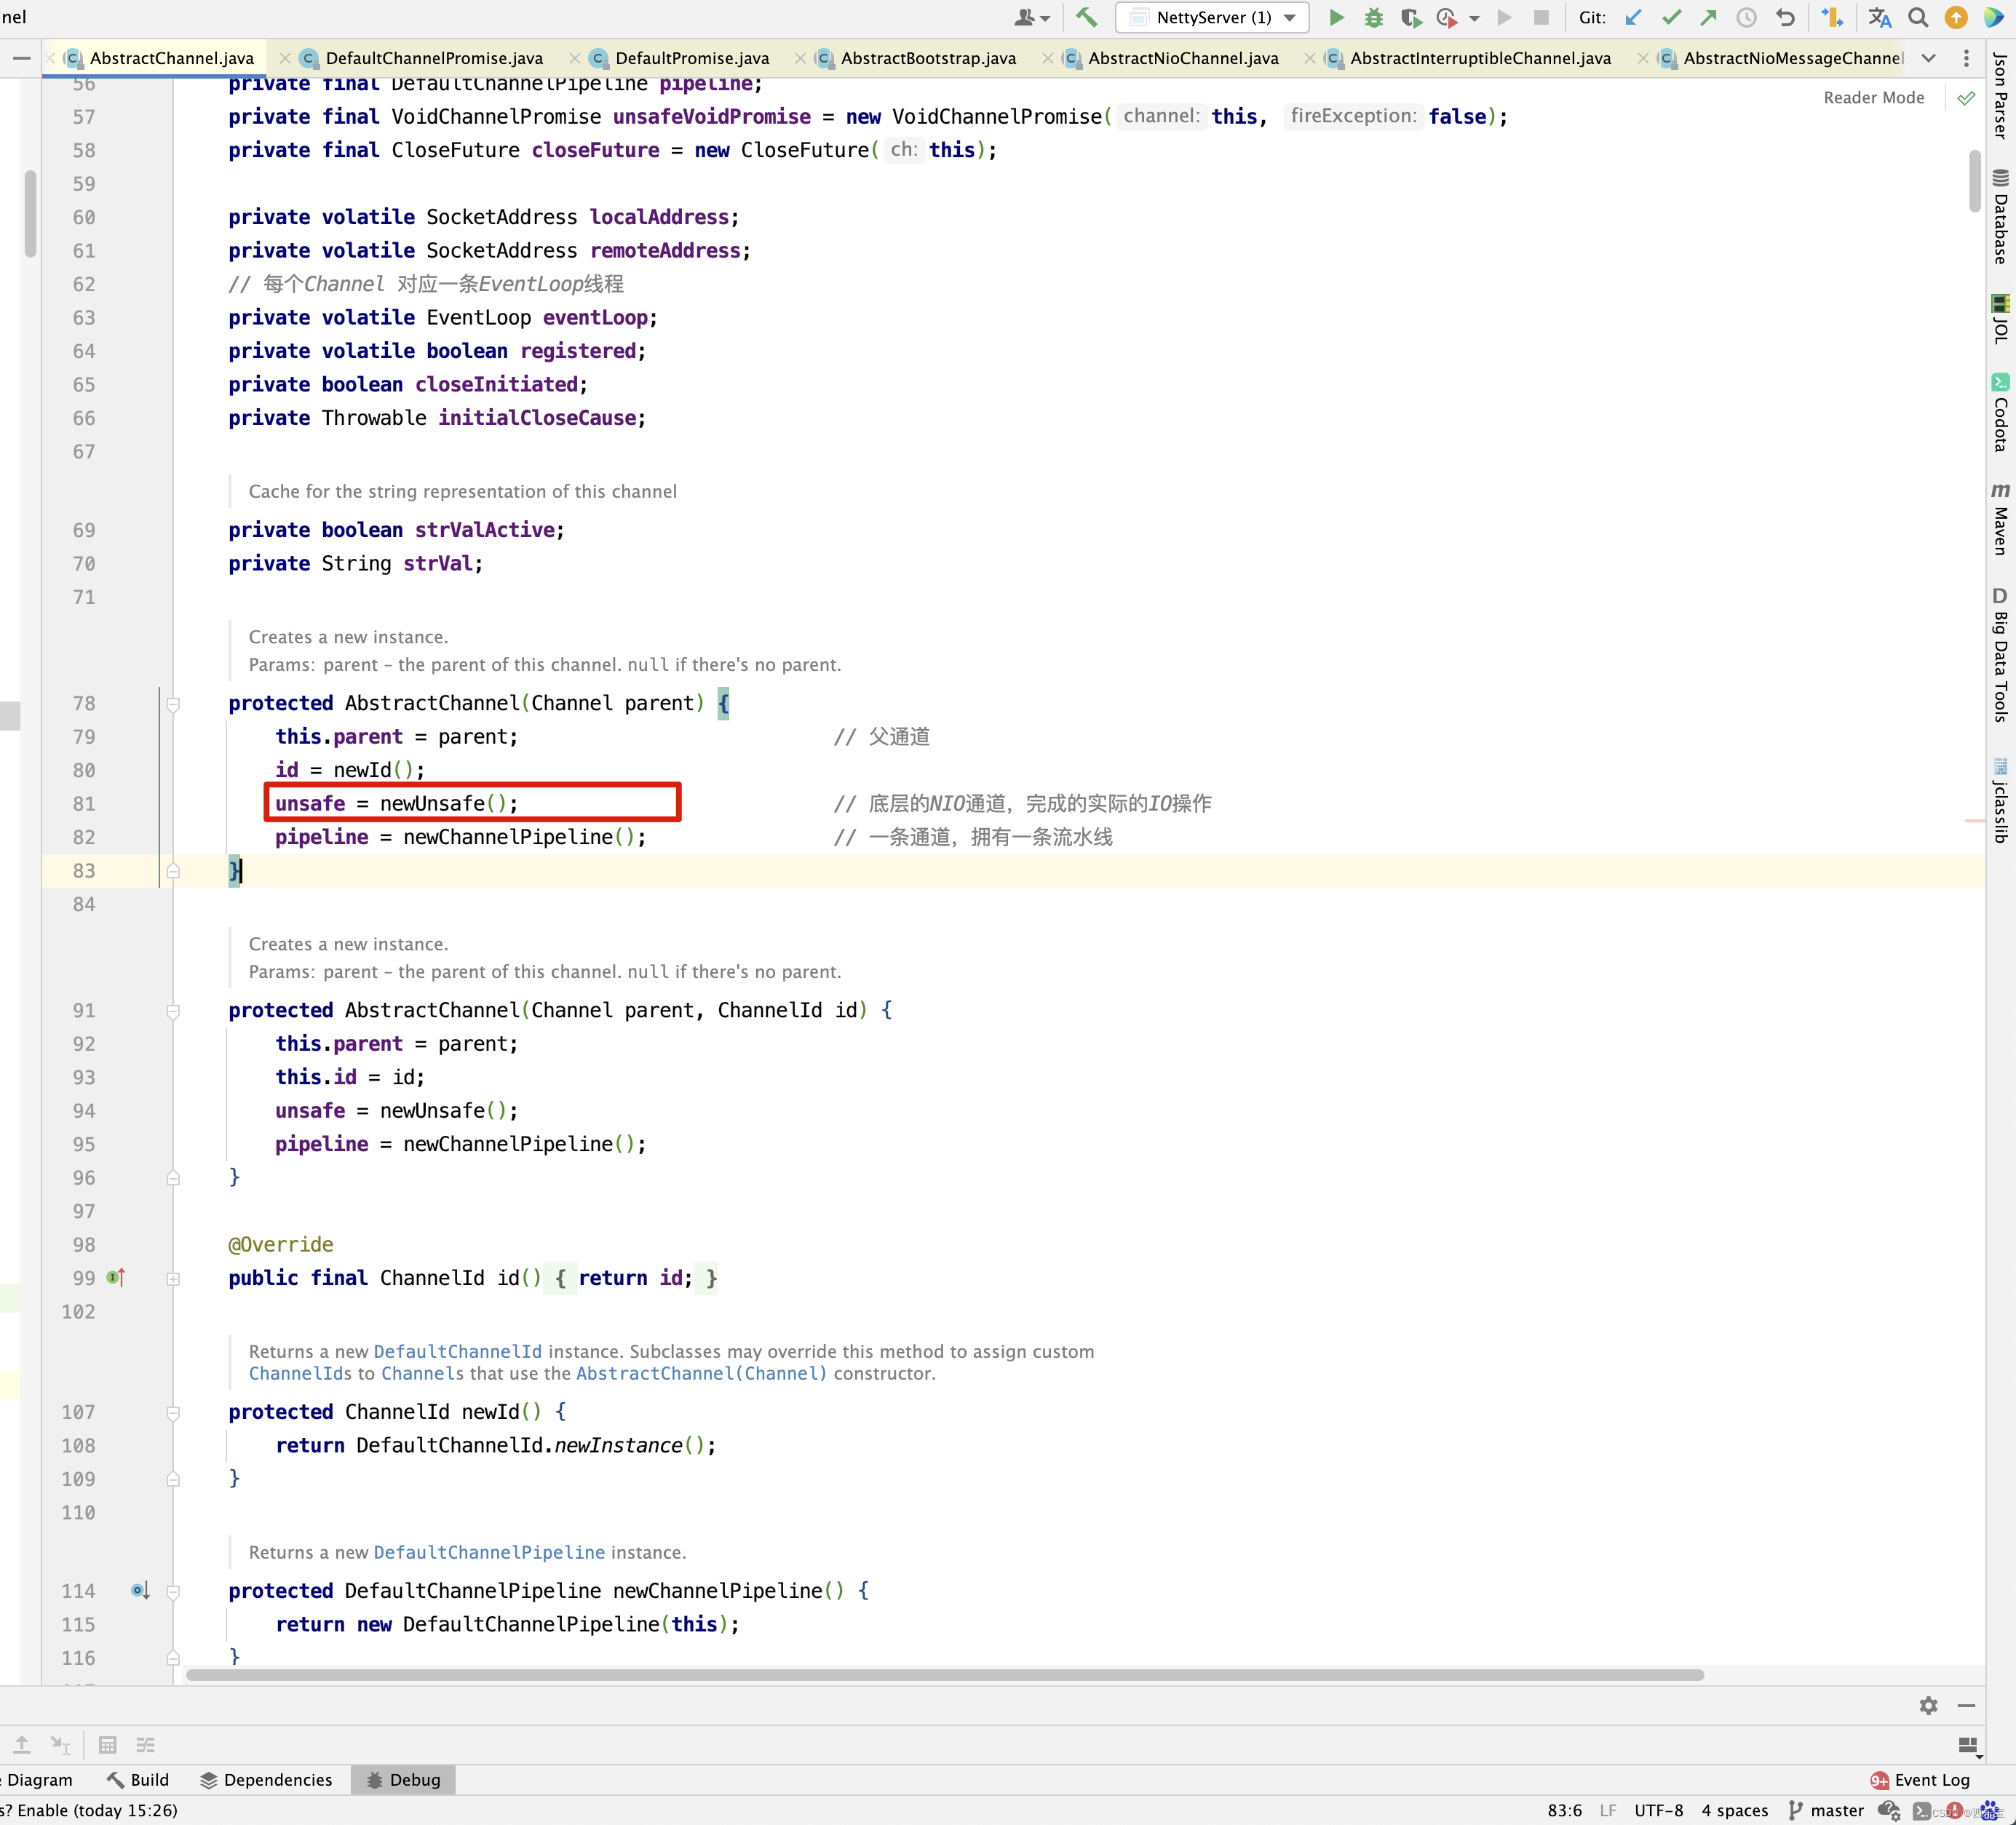Start debugging with the bug icon
Viewport: 2016px width, 1825px height.
click(x=1374, y=17)
